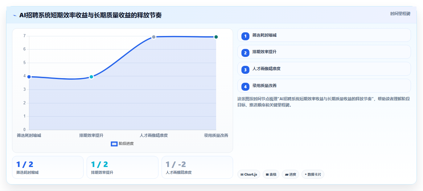Click the 排期效率提升 stat card showing 1 / 2

click(122, 167)
